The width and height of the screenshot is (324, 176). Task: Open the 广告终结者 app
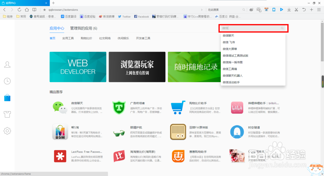tap(137, 107)
